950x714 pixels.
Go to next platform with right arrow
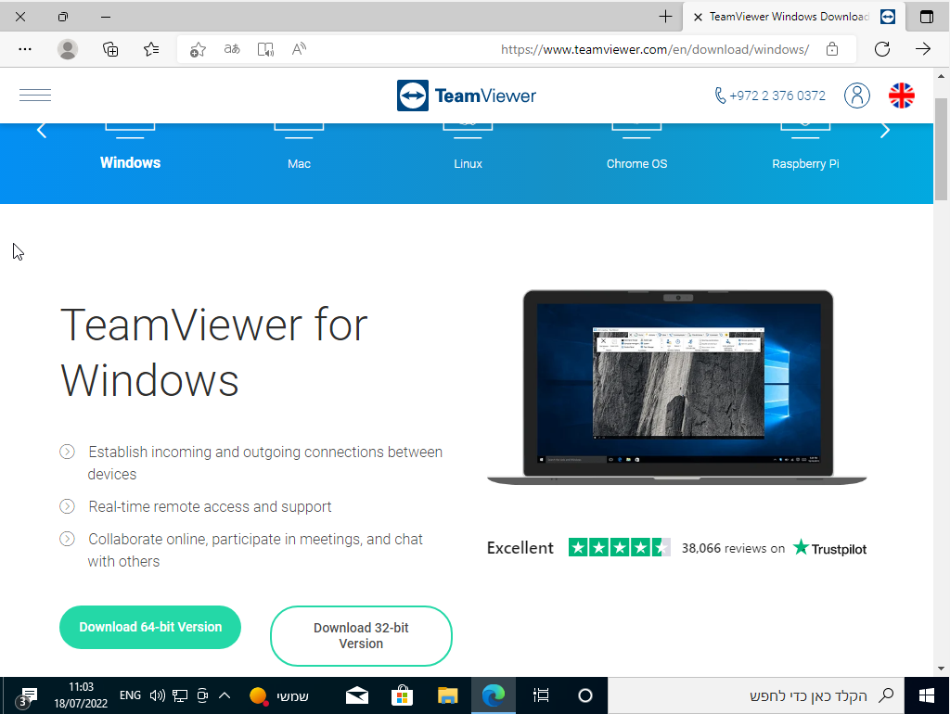[x=884, y=130]
